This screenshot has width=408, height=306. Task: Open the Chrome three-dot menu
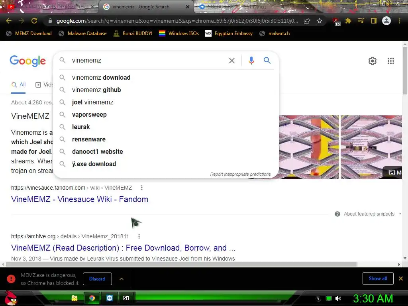399,21
